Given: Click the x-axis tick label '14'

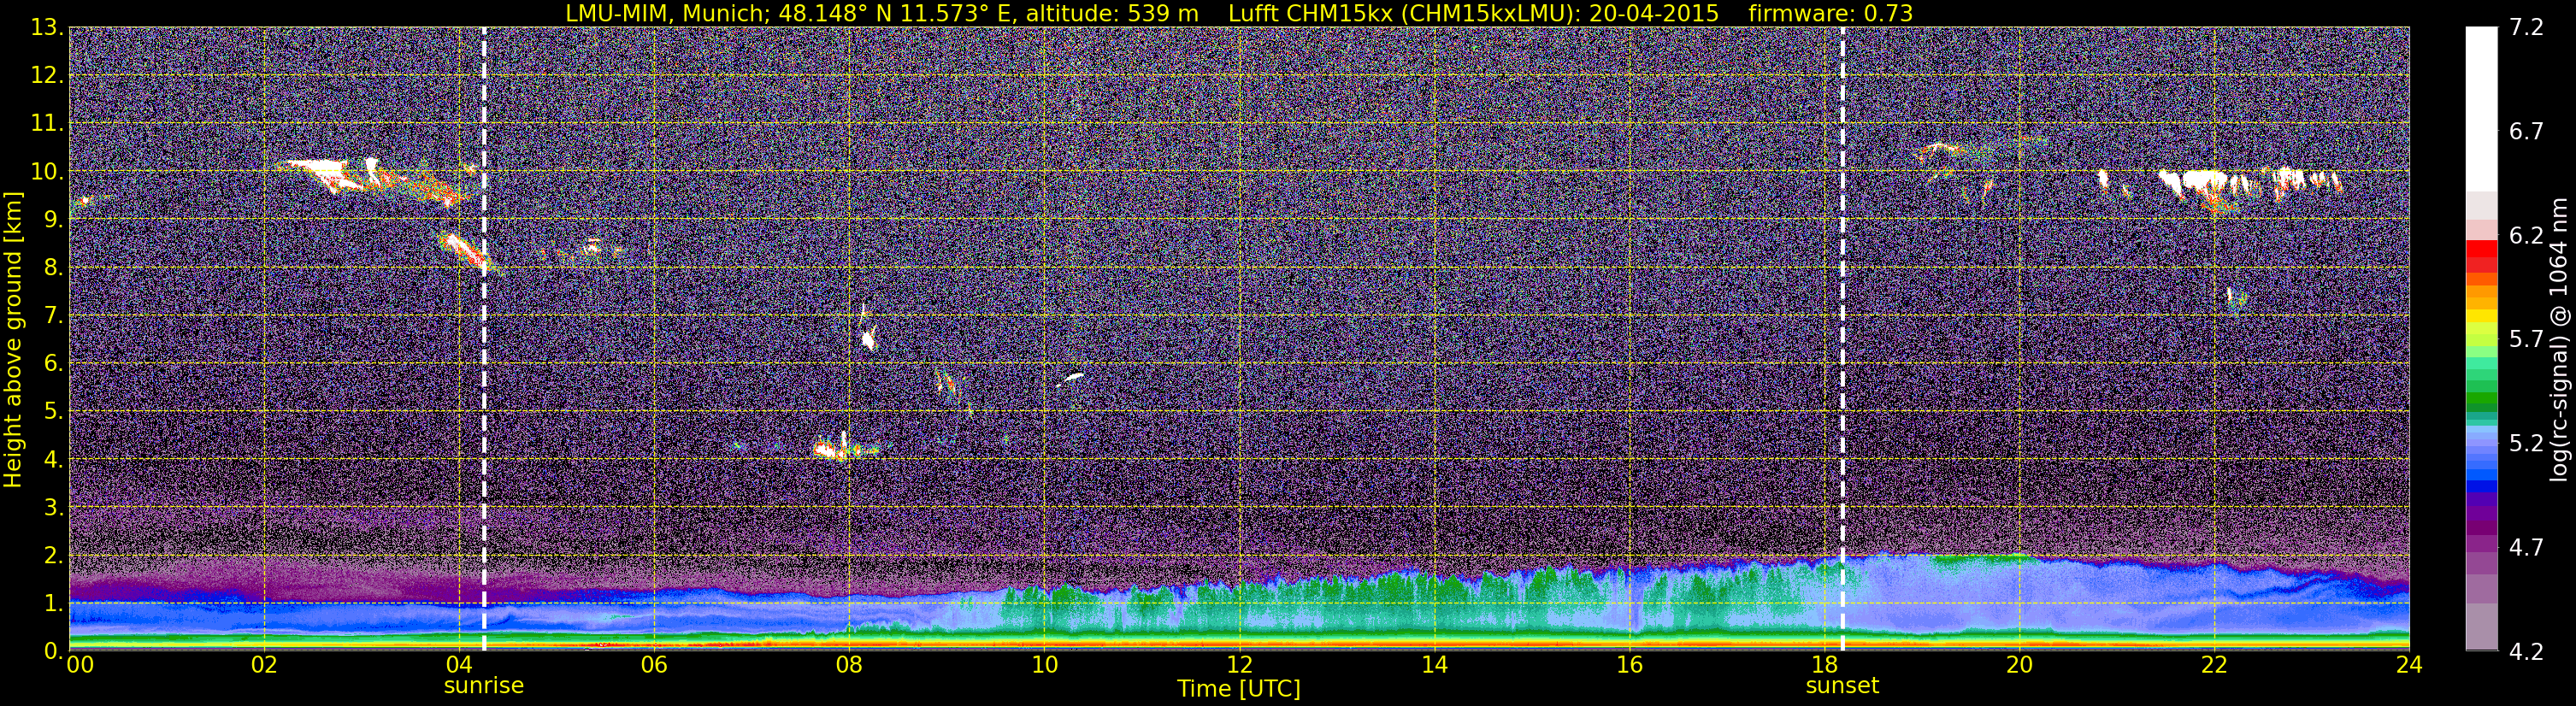Looking at the screenshot, I should pos(1434,665).
